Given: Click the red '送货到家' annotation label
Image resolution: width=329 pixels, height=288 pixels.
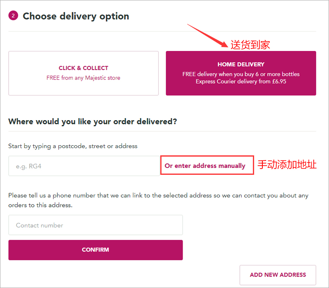Looking at the screenshot, I should pos(250,45).
